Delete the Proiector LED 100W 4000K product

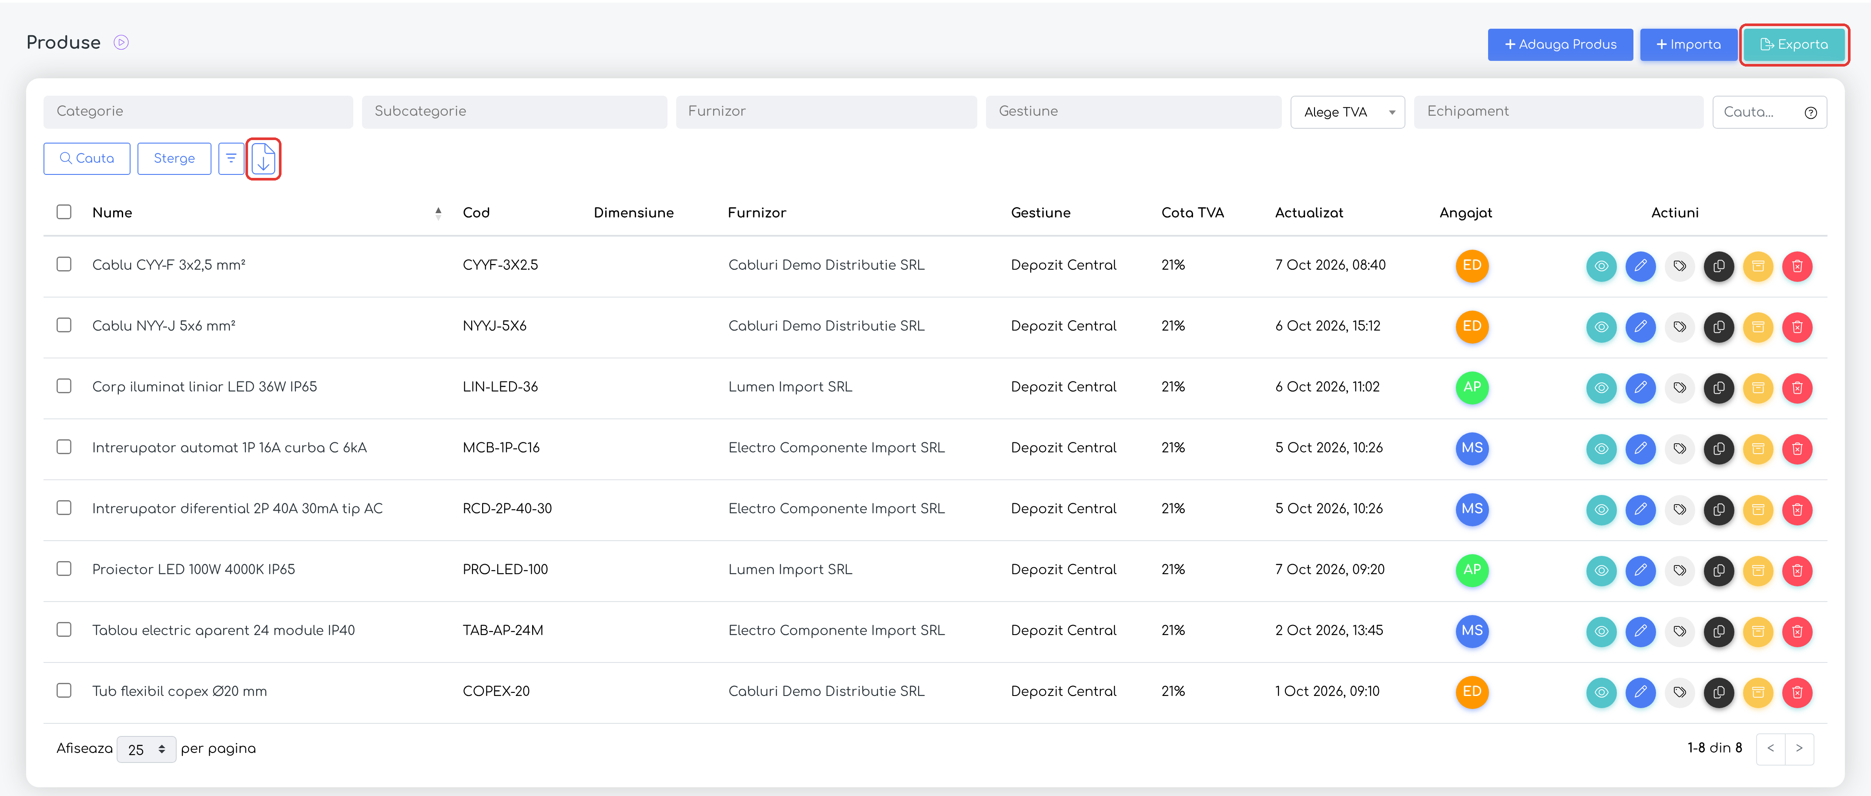(1797, 571)
